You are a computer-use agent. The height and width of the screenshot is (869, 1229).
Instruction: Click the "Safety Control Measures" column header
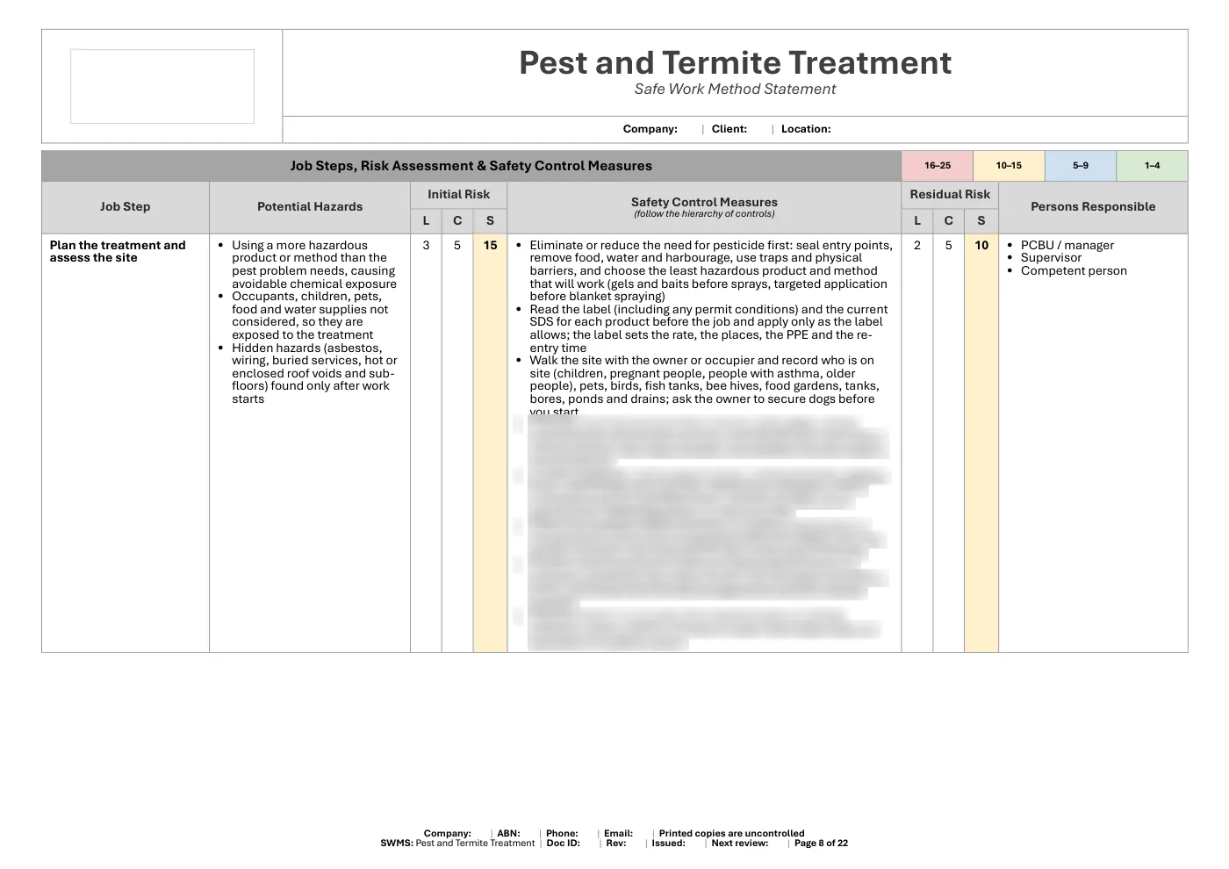pyautogui.click(x=704, y=202)
